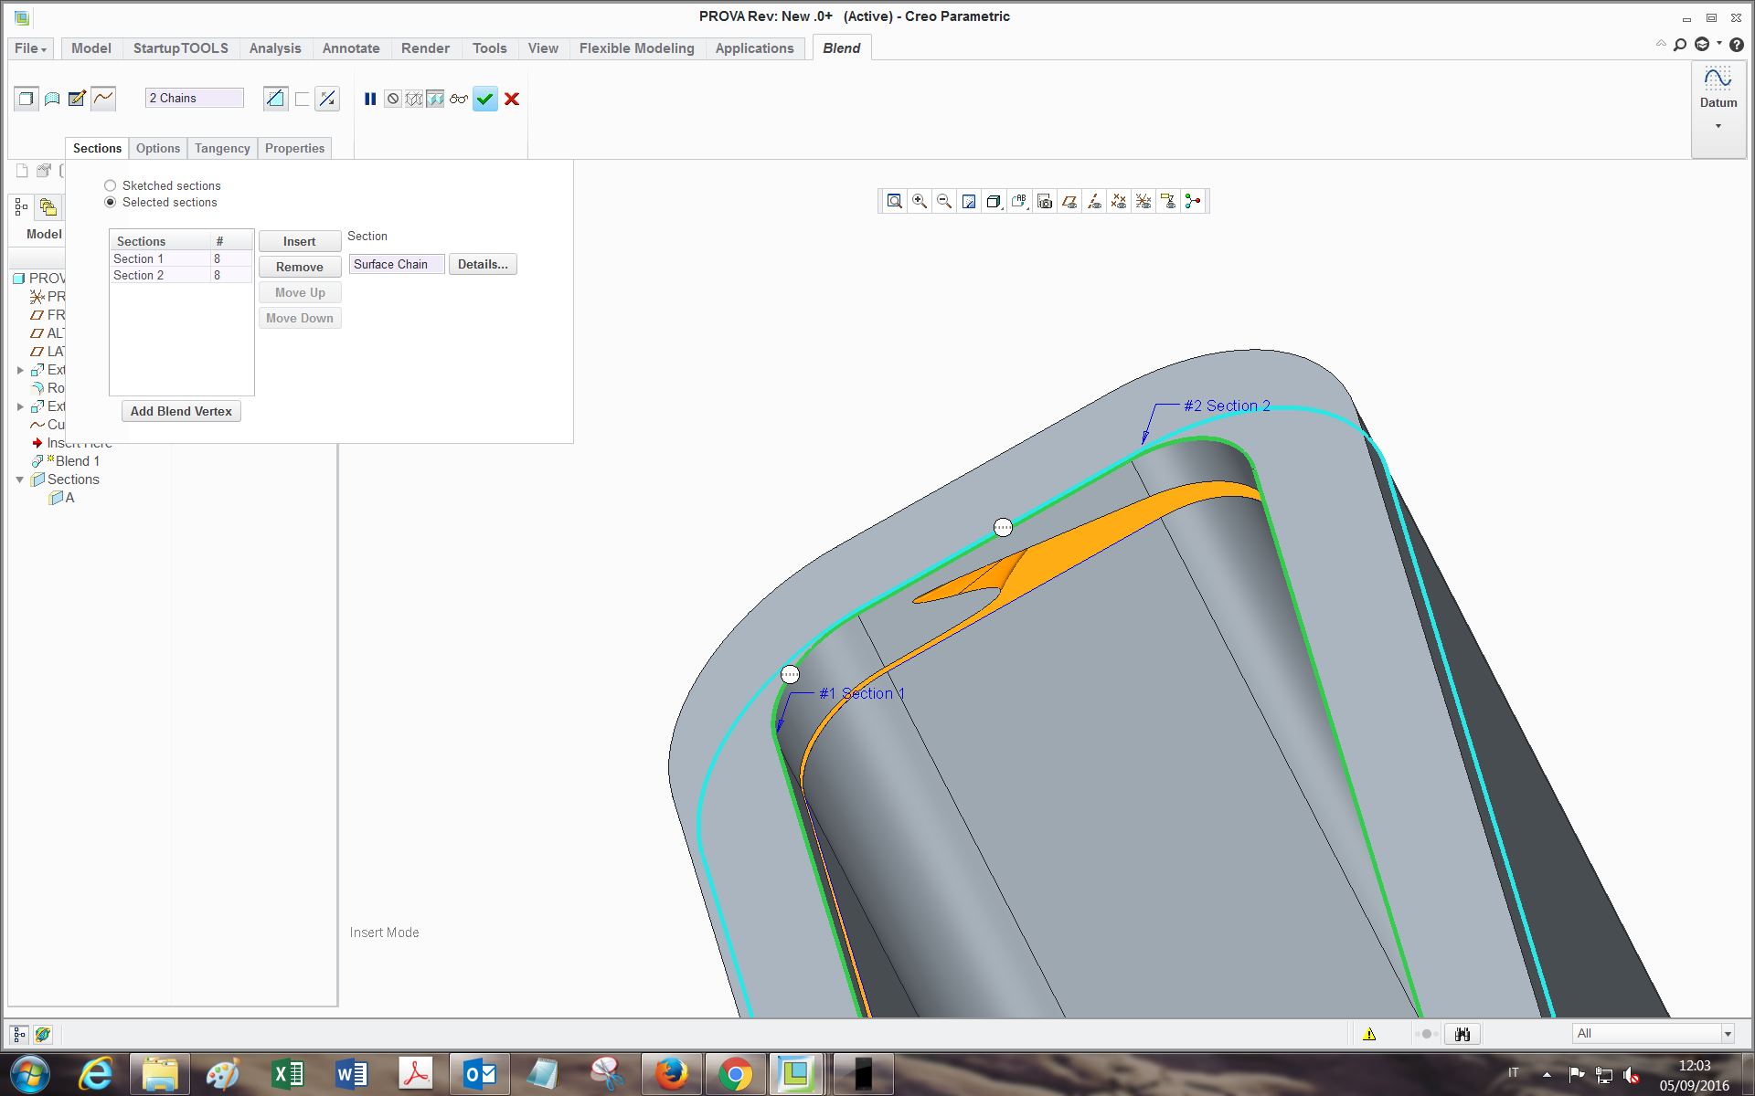The image size is (1755, 1096).
Task: Toggle annotation display
Action: [1168, 201]
